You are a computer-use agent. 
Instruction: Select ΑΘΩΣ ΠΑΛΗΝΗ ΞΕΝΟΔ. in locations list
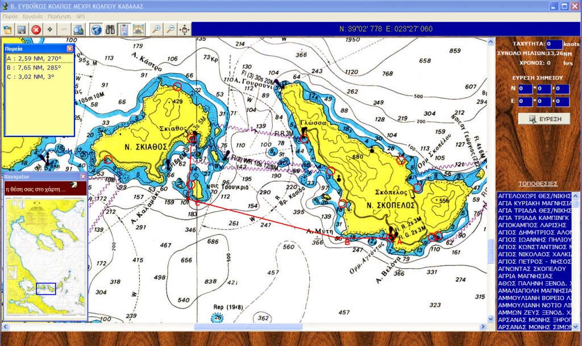[x=534, y=284]
